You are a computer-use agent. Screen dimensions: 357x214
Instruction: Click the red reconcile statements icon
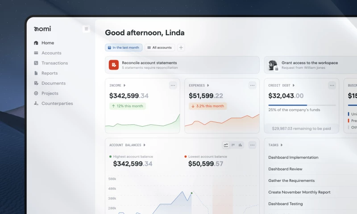click(x=114, y=65)
